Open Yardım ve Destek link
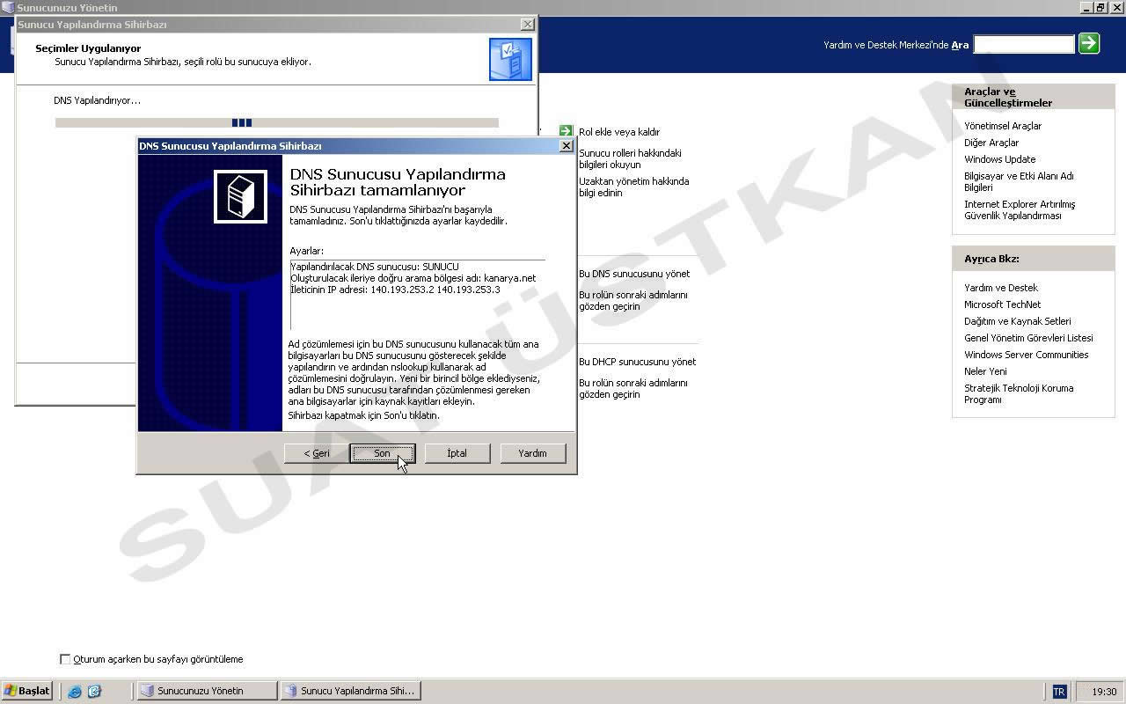 point(1001,288)
